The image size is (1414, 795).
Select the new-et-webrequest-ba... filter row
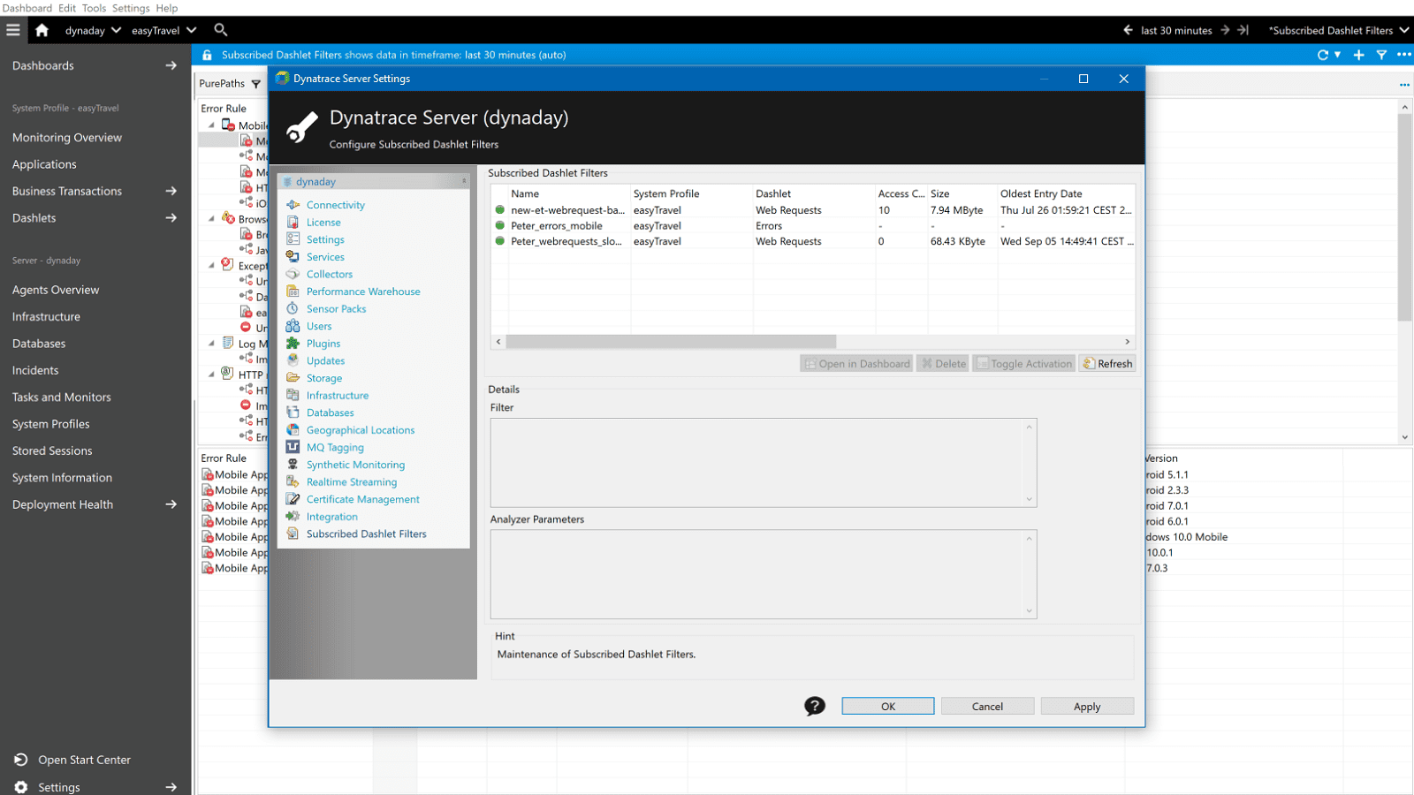click(x=813, y=210)
